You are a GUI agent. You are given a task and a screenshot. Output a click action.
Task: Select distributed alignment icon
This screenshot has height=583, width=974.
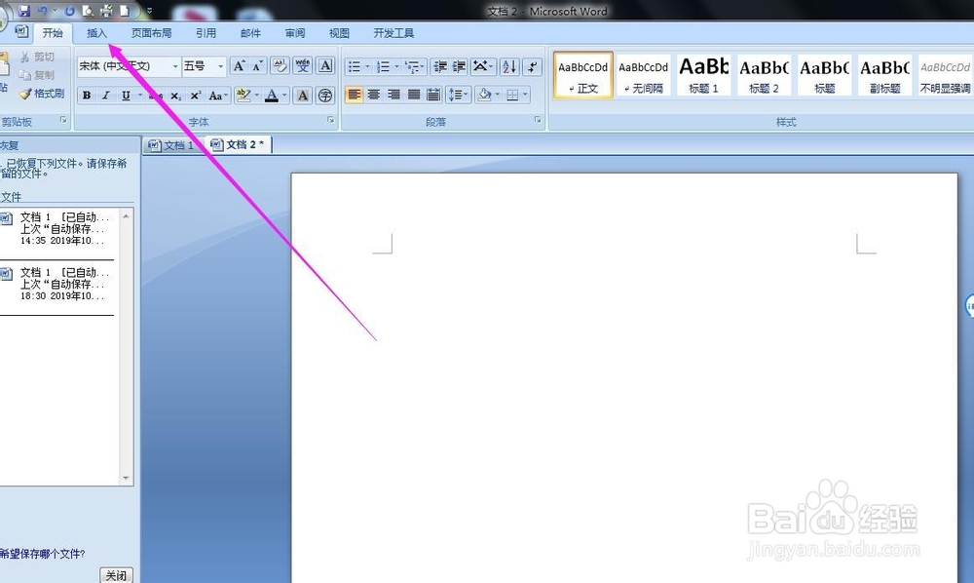pos(433,95)
